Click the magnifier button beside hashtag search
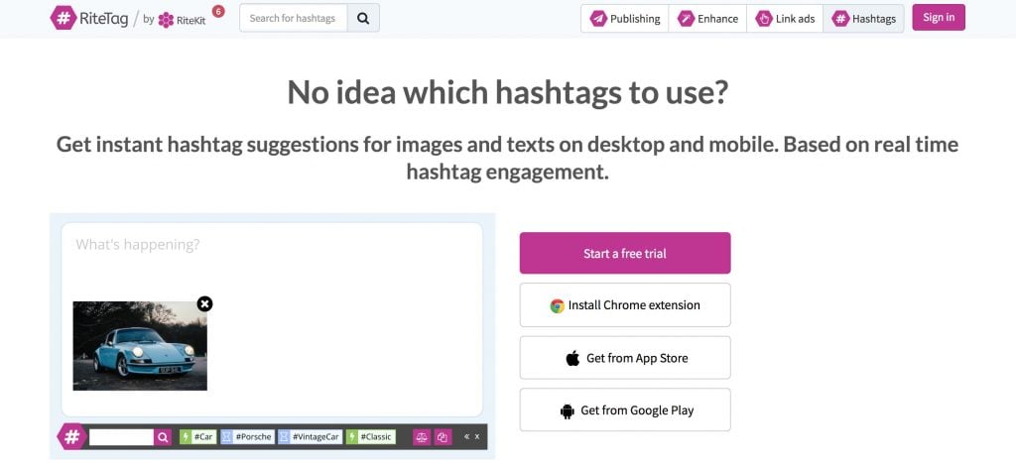1016x466 pixels. (x=363, y=18)
